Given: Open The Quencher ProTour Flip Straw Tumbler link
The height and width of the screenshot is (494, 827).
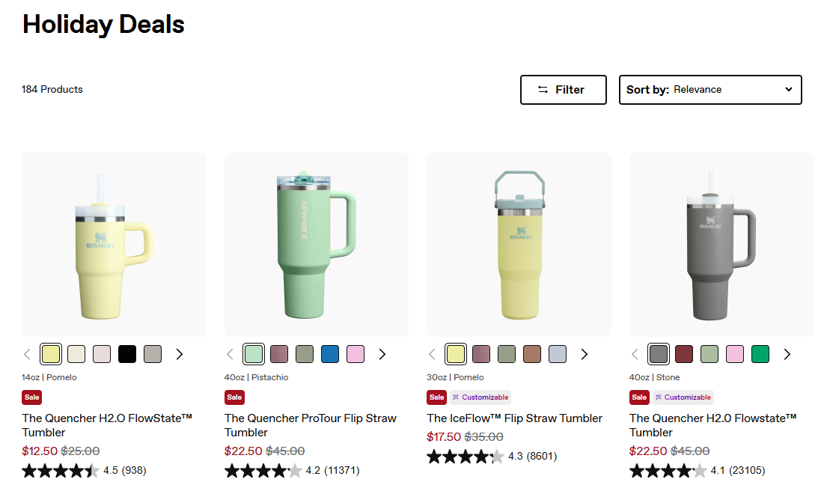Looking at the screenshot, I should coord(310,424).
